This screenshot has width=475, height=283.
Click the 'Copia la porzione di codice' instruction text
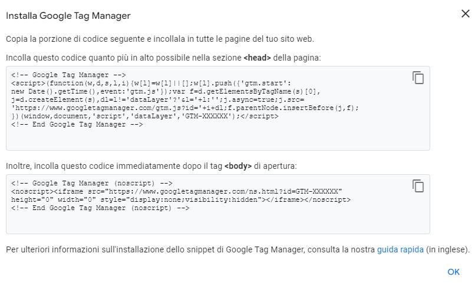(x=160, y=39)
